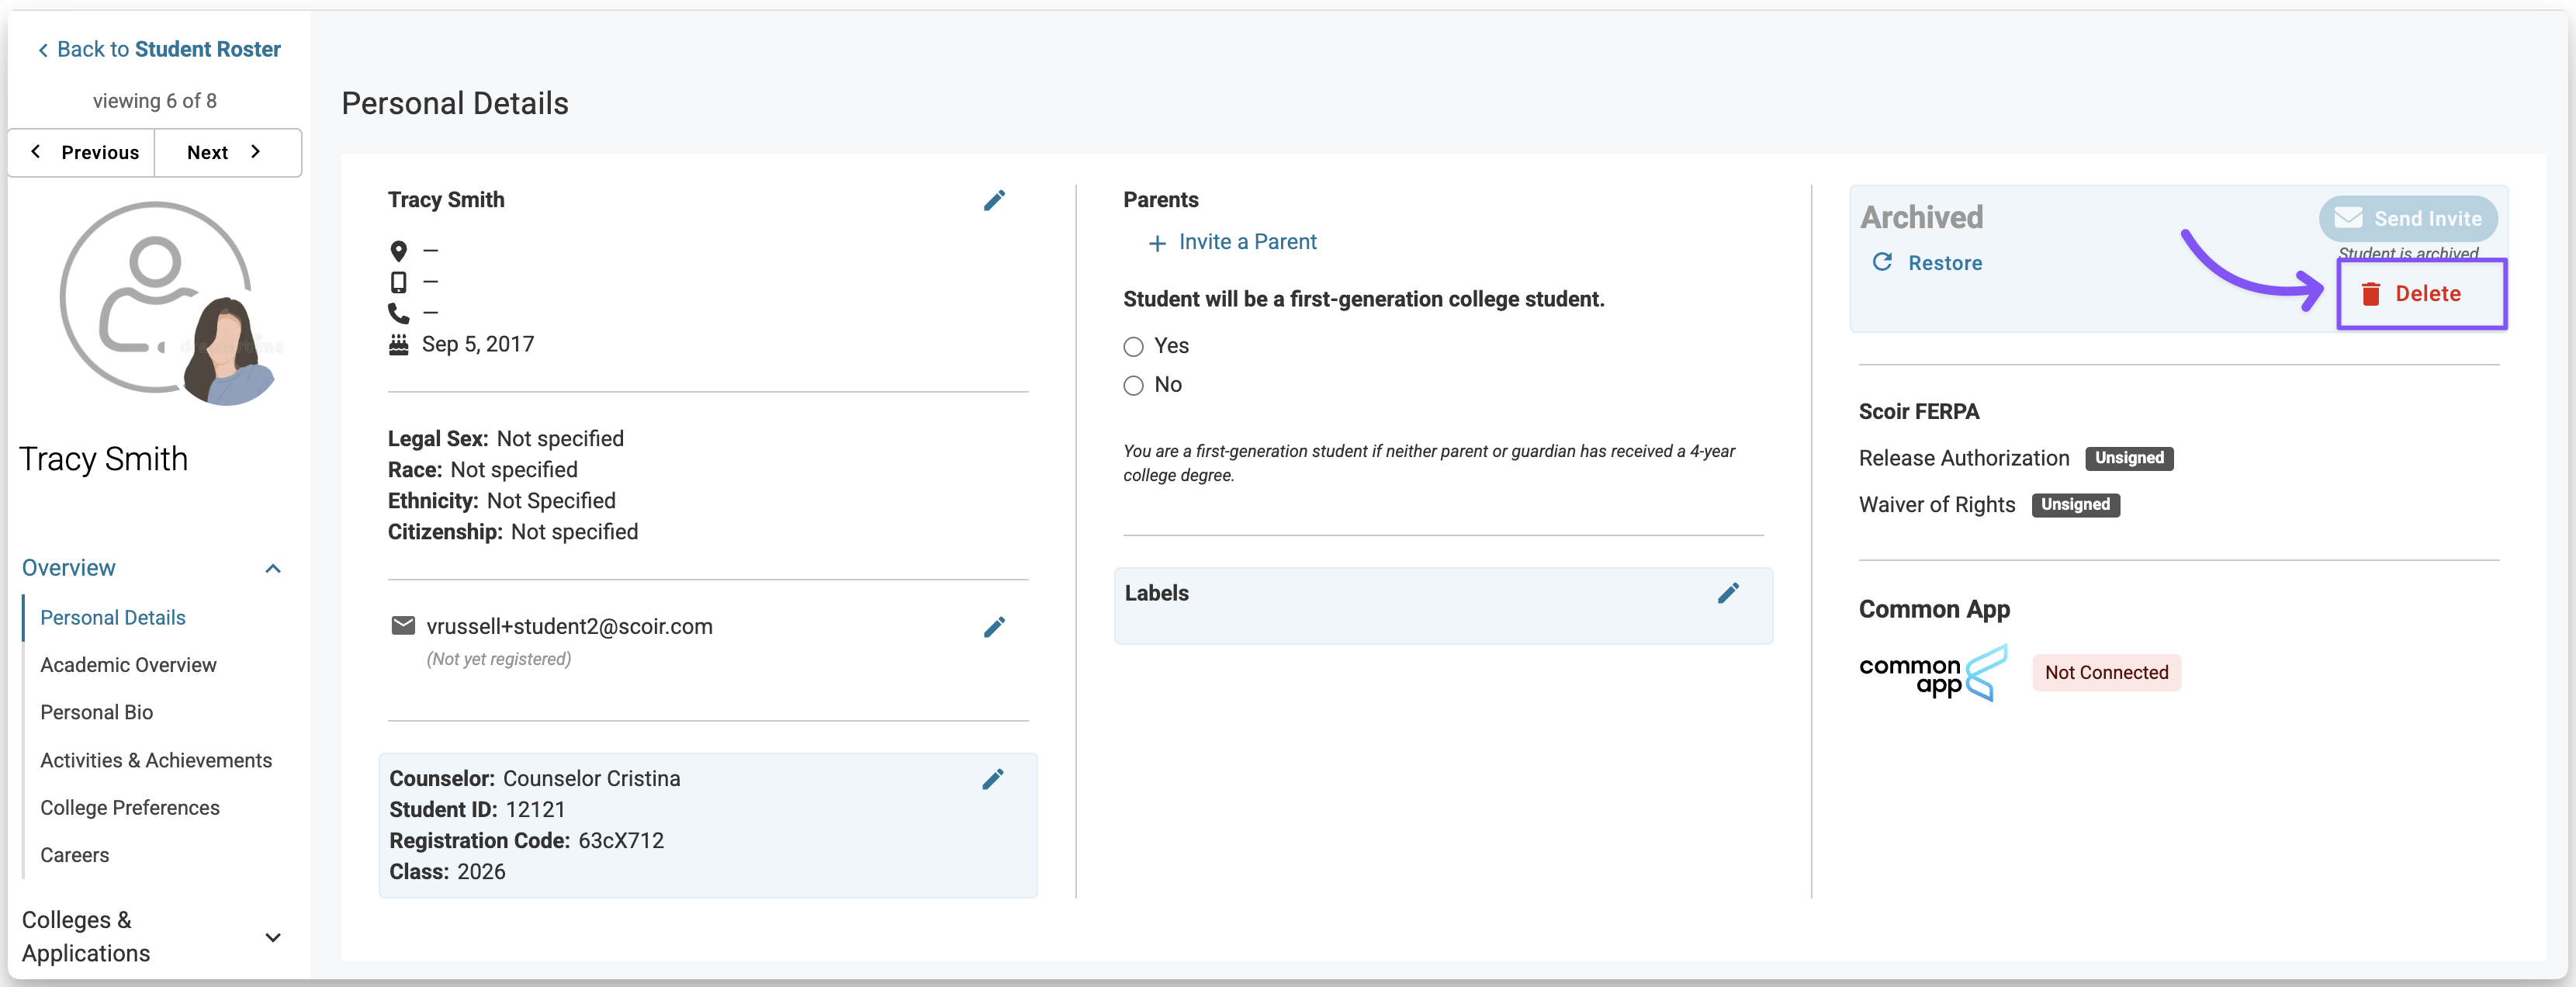Screen dimensions: 2576x987
Task: Go to the Next student
Action: pyautogui.click(x=225, y=152)
